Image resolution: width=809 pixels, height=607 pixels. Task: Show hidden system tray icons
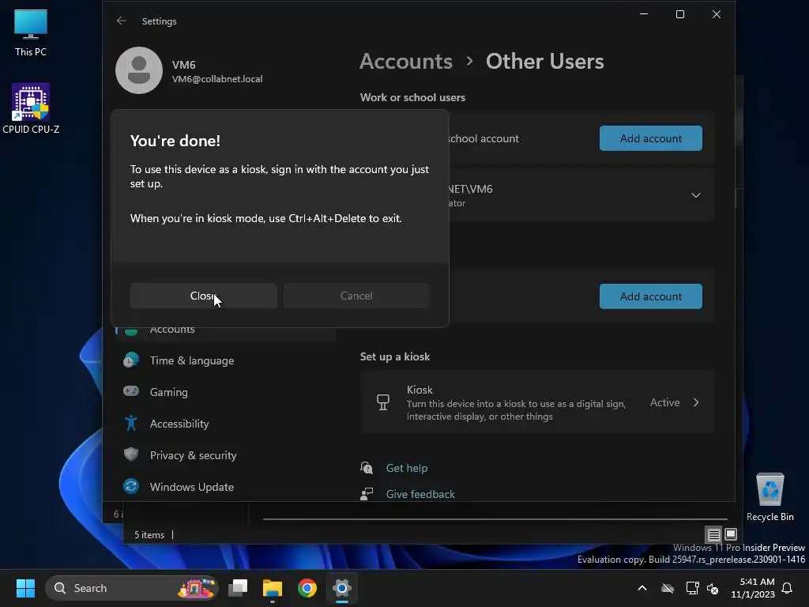pyautogui.click(x=642, y=588)
